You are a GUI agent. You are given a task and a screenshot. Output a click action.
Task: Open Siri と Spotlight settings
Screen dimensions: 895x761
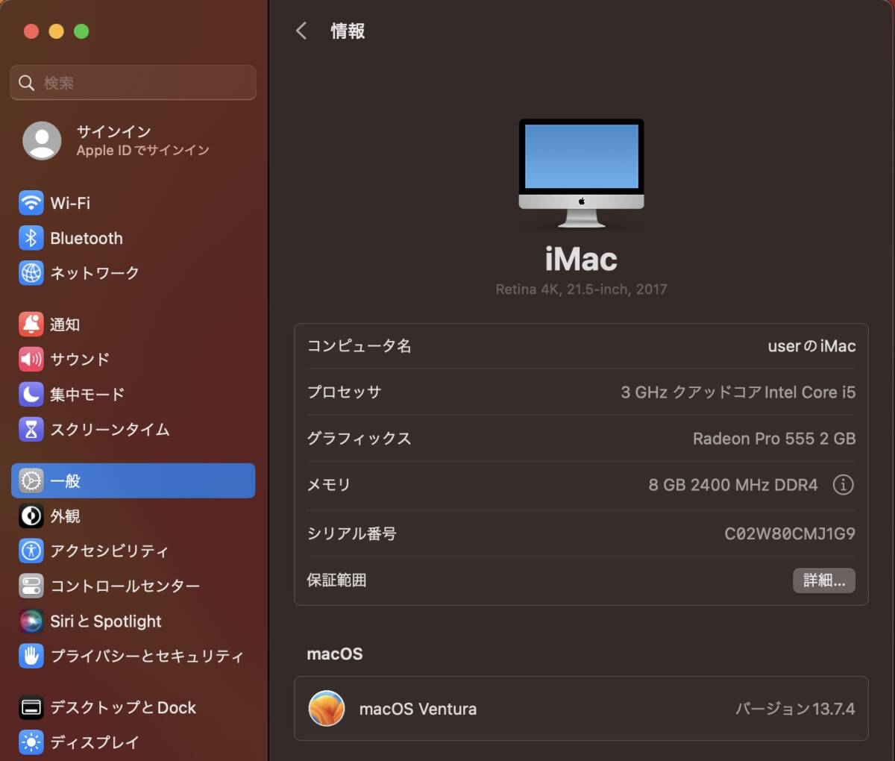[x=134, y=621]
